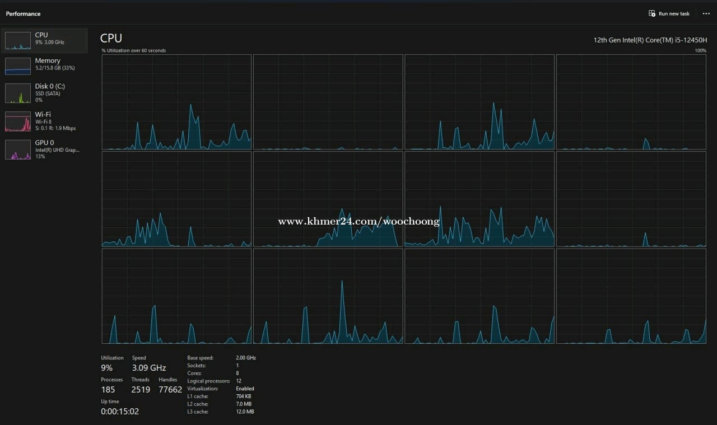
Task: Click the 100% graph scale label
Action: coord(700,50)
